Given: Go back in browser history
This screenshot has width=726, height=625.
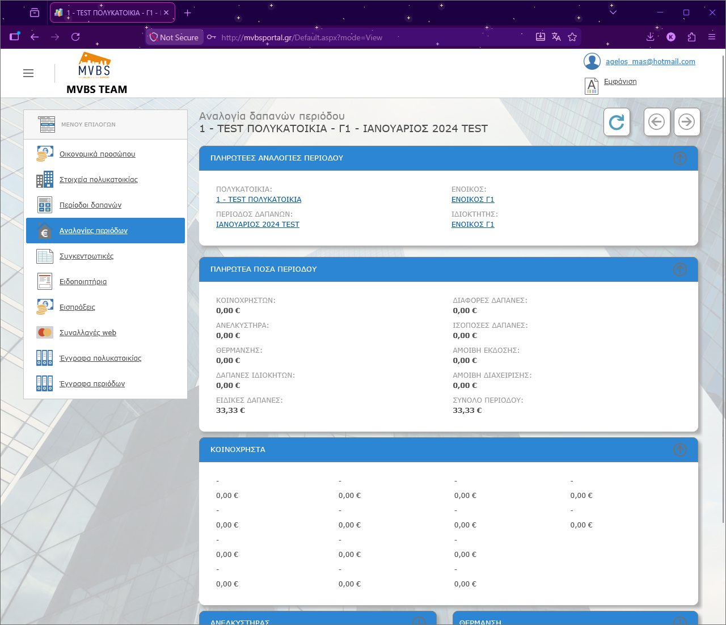Looking at the screenshot, I should (35, 37).
